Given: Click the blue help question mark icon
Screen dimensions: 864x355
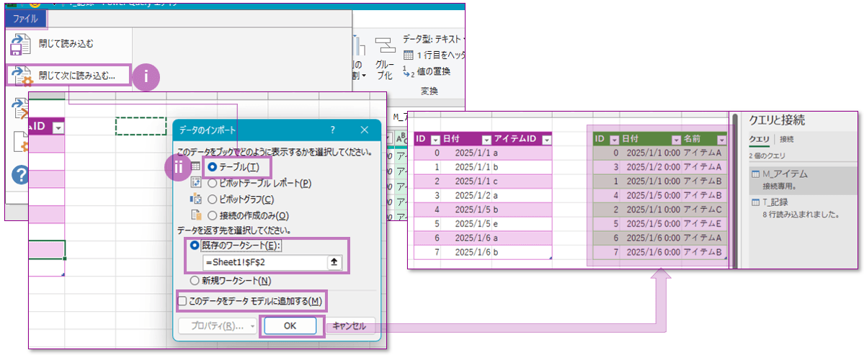Looking at the screenshot, I should 20,174.
